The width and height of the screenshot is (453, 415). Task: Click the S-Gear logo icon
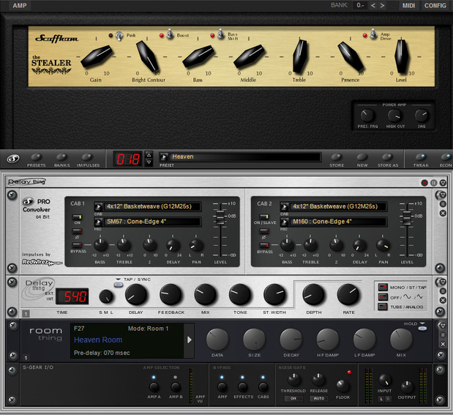(x=13, y=158)
